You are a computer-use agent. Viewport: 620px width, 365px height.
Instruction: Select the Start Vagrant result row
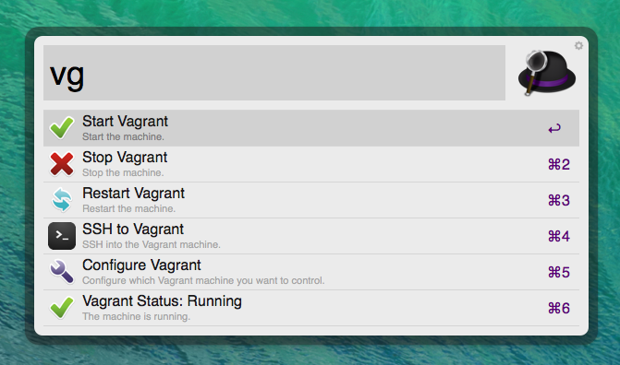tap(311, 128)
